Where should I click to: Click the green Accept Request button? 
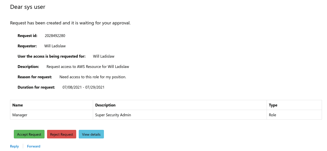coord(29,134)
